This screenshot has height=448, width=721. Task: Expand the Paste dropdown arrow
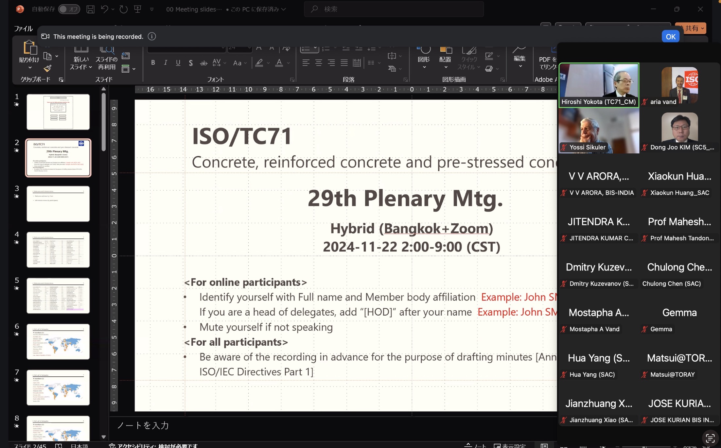(30, 68)
